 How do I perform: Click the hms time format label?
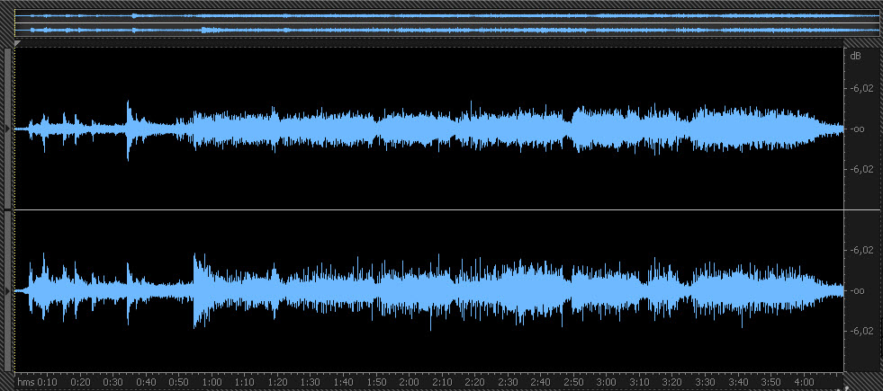[x=26, y=382]
